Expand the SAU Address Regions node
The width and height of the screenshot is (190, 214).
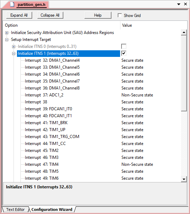[x=7, y=33]
